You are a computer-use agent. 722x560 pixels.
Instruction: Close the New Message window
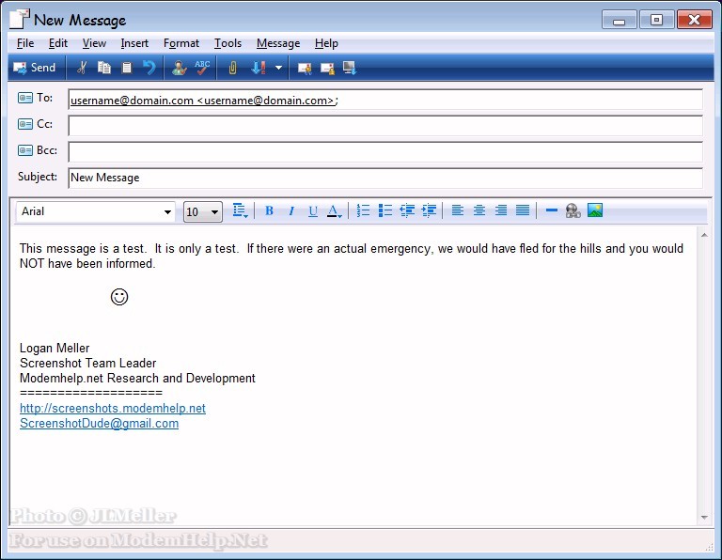click(x=695, y=21)
